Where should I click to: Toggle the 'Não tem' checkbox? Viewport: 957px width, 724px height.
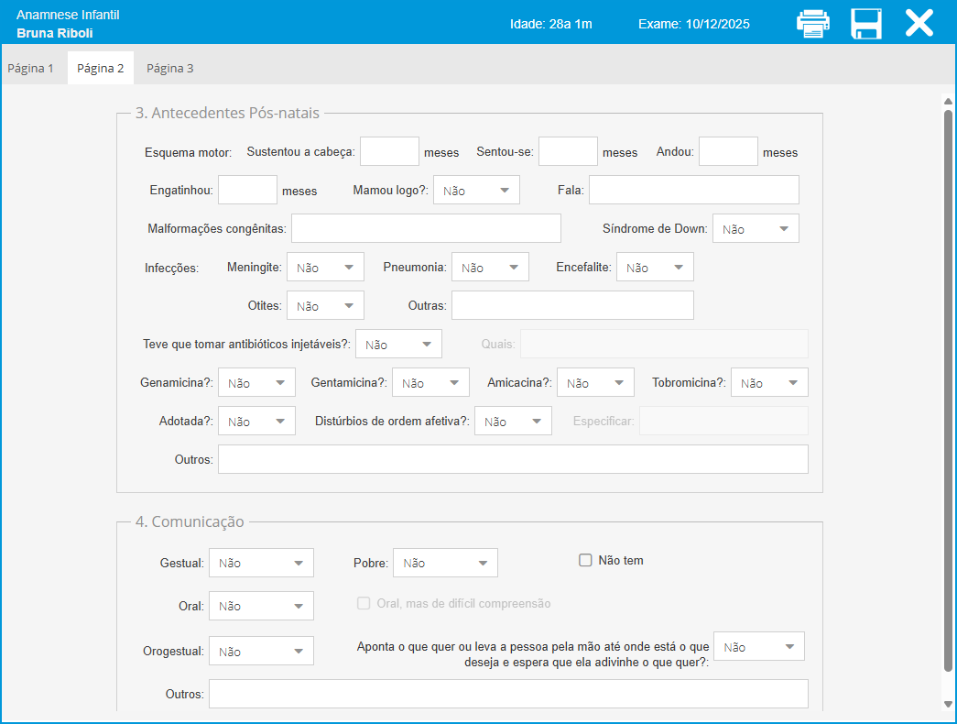point(586,560)
